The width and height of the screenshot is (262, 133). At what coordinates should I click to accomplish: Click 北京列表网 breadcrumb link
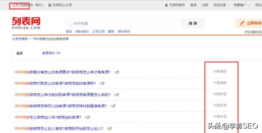click(20, 39)
